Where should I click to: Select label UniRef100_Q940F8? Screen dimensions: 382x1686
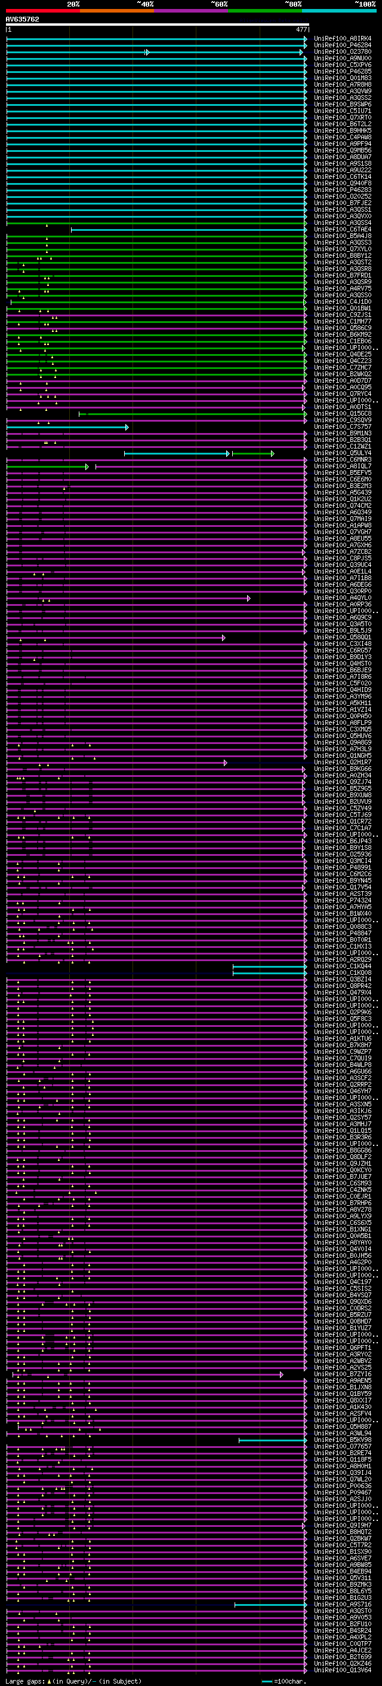coord(343,183)
